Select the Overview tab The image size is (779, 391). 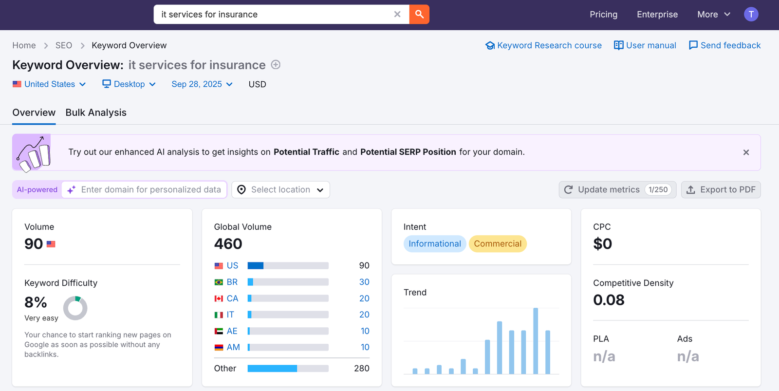34,112
